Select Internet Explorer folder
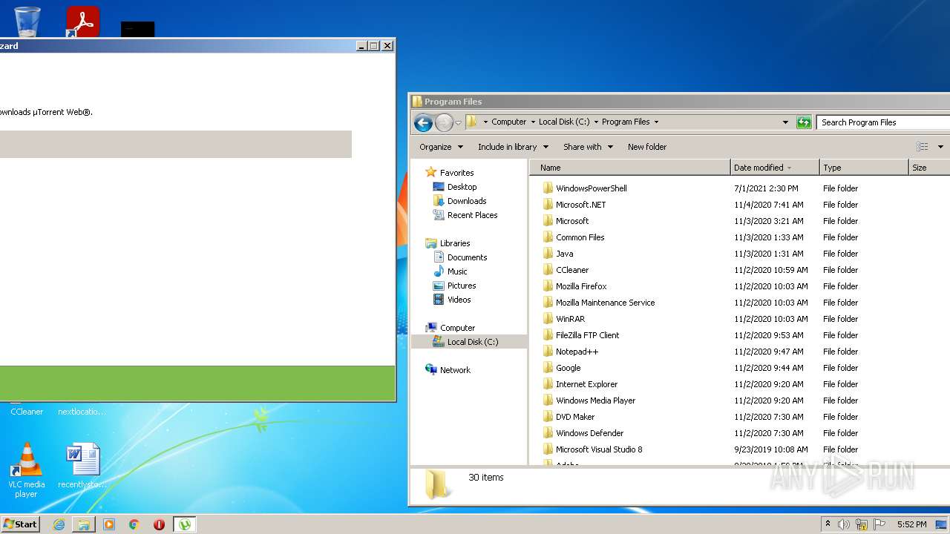This screenshot has height=534, width=950. point(586,384)
